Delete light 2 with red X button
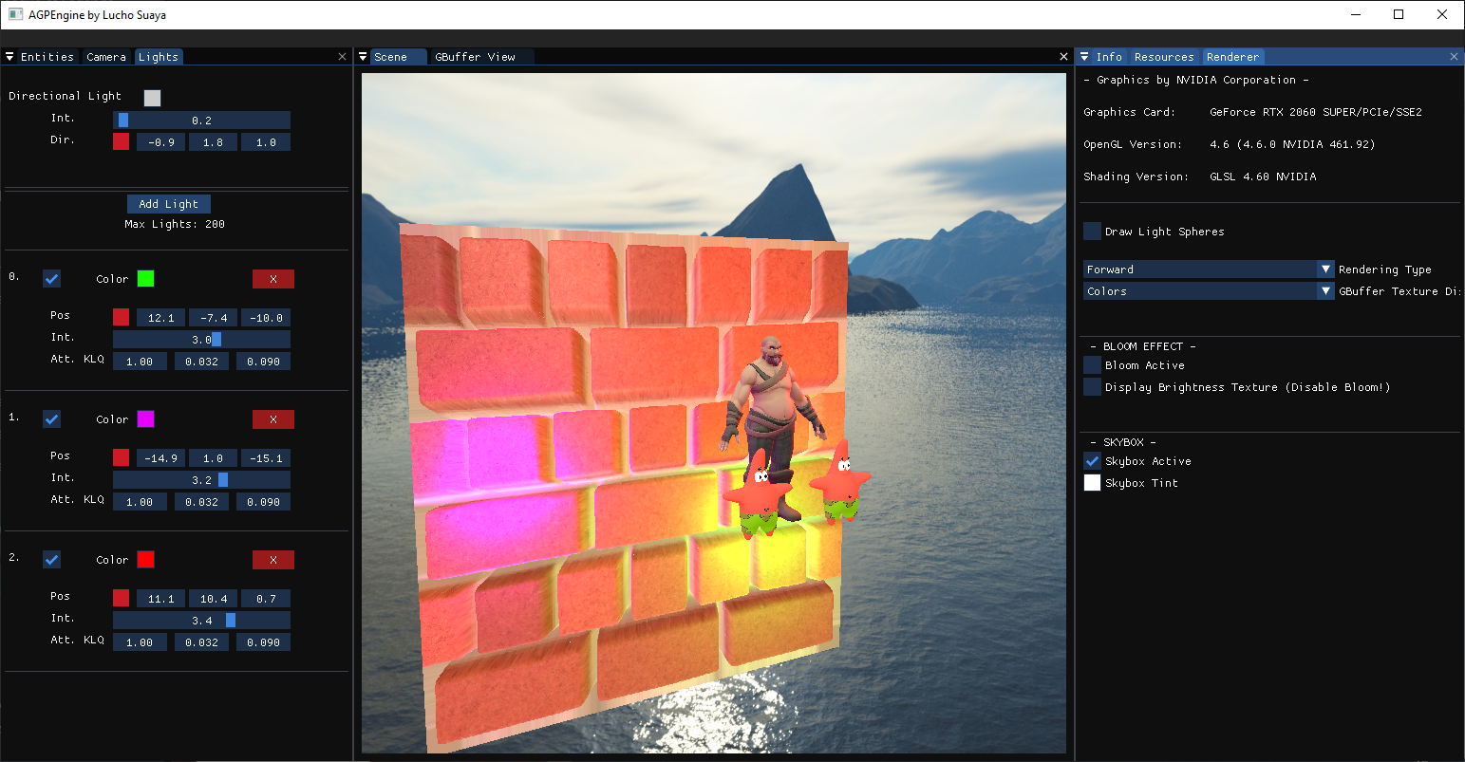 (x=273, y=560)
